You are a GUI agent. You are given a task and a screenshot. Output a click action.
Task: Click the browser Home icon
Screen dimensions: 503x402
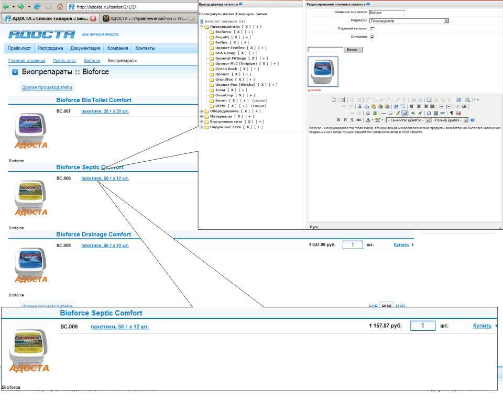[60, 7]
